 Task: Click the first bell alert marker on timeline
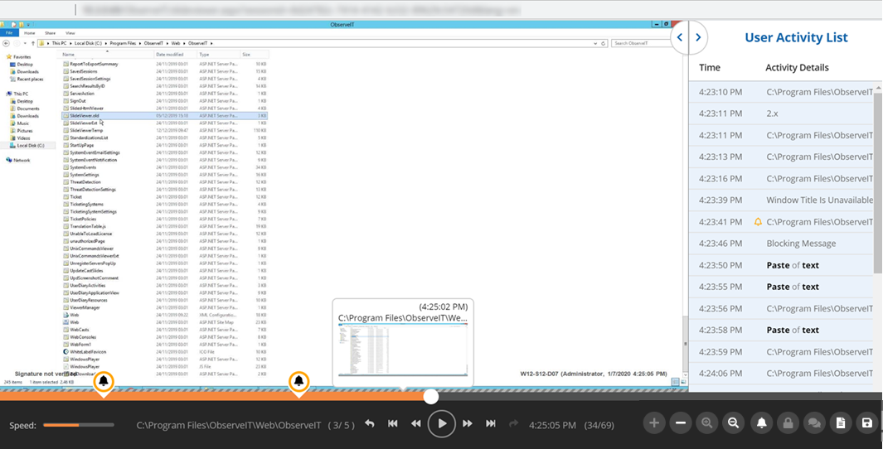(x=104, y=381)
